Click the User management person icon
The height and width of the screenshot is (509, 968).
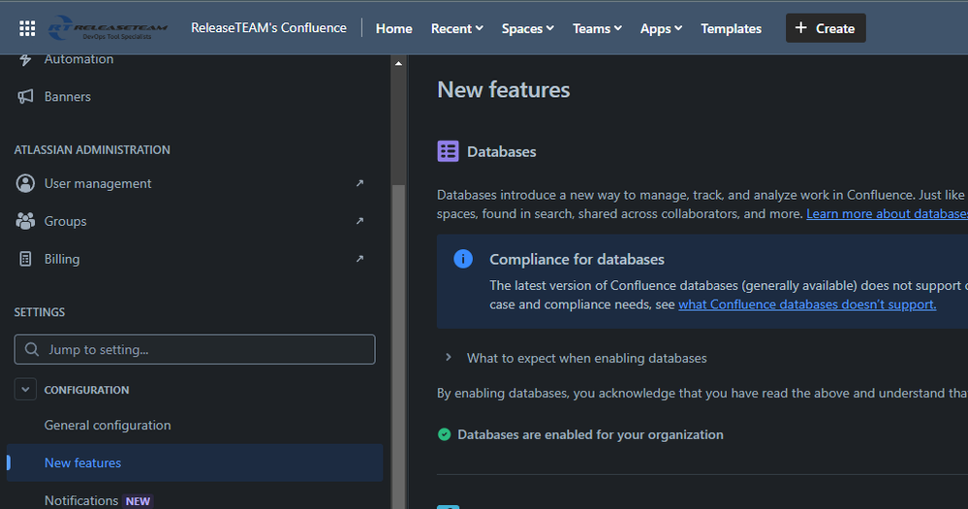coord(26,183)
